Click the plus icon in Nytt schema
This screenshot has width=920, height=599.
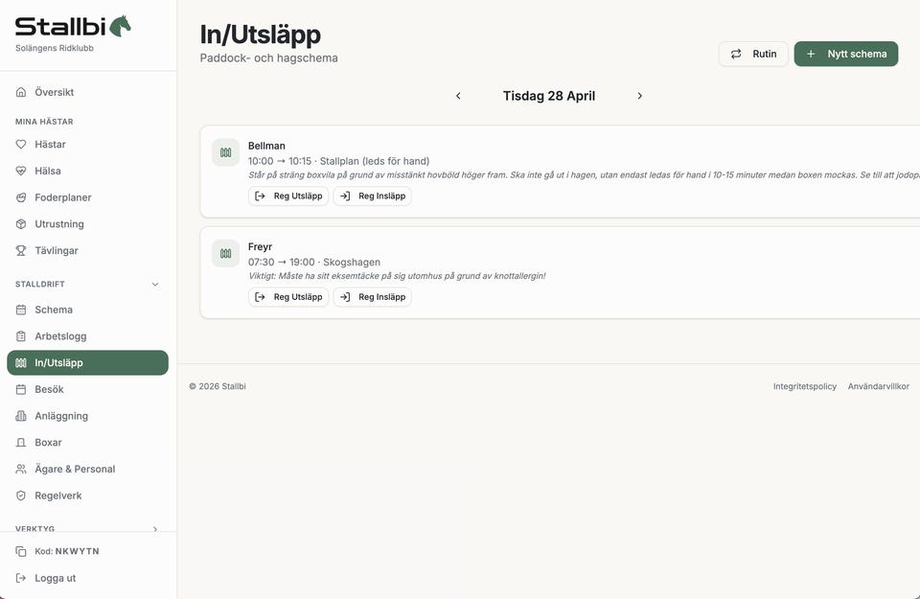(x=811, y=54)
